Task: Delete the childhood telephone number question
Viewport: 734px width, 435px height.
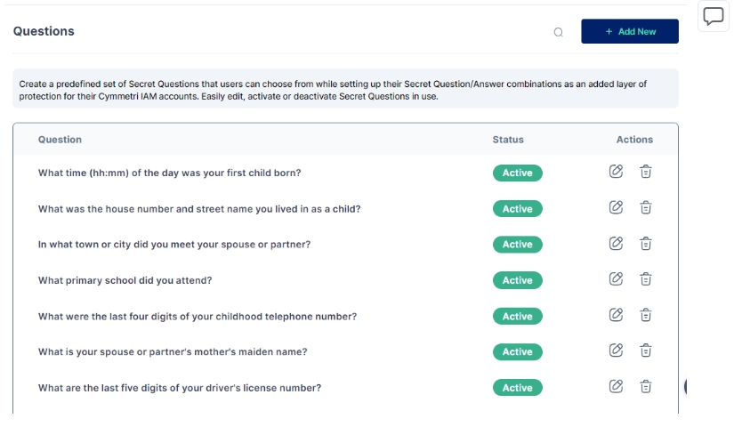Action: click(646, 315)
